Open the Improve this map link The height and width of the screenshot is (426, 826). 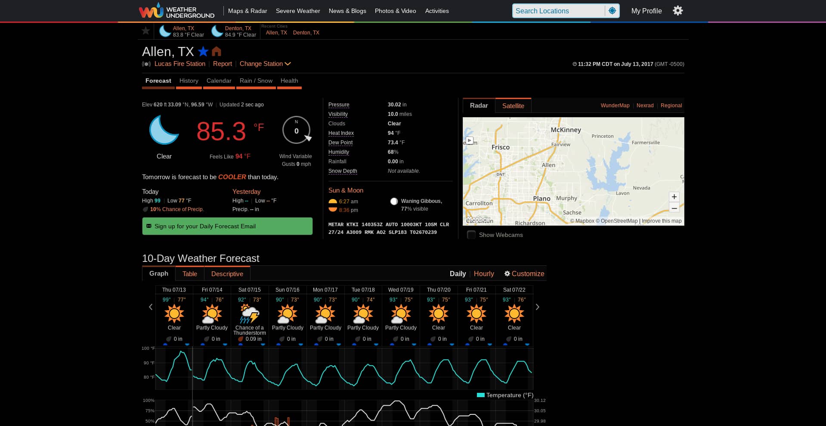662,221
